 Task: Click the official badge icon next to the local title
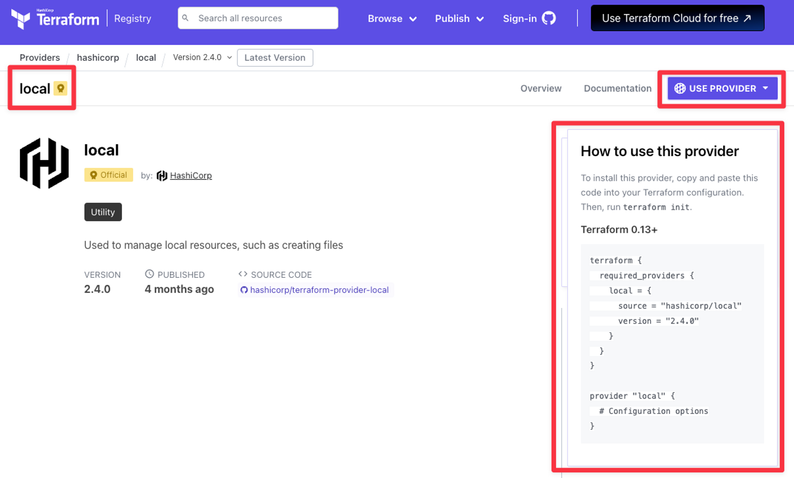tap(61, 89)
